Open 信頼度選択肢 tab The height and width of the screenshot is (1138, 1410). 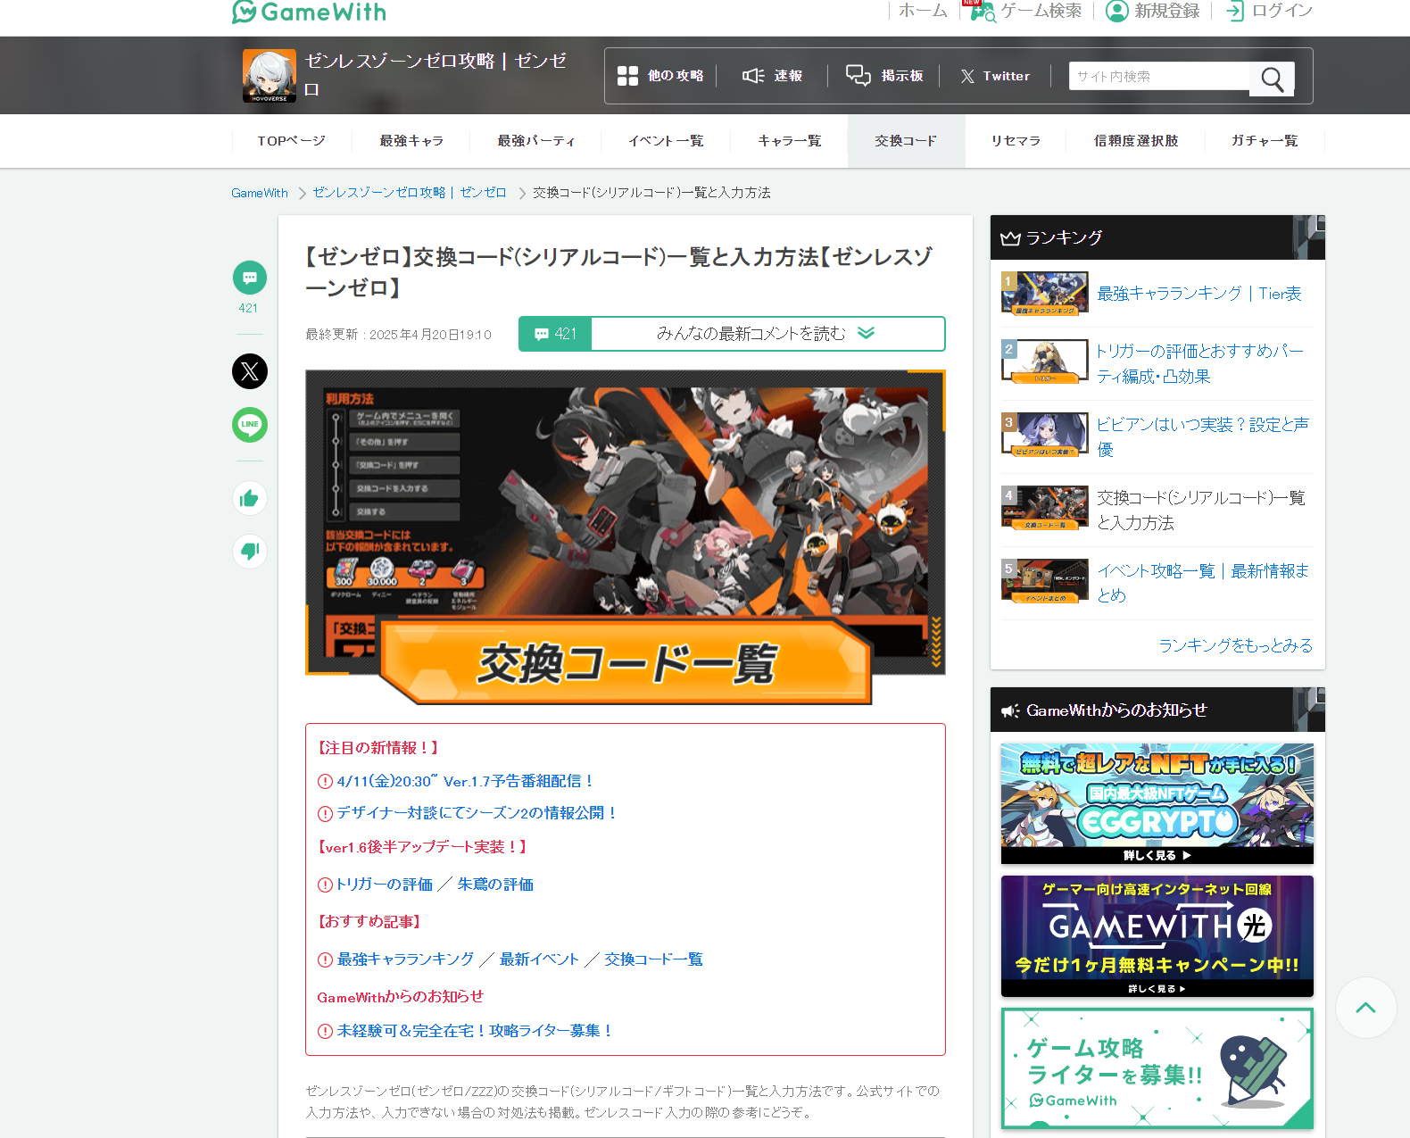click(x=1136, y=141)
